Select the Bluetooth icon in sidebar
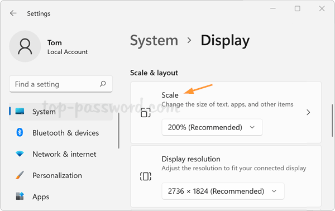The height and width of the screenshot is (211, 335). (x=20, y=133)
